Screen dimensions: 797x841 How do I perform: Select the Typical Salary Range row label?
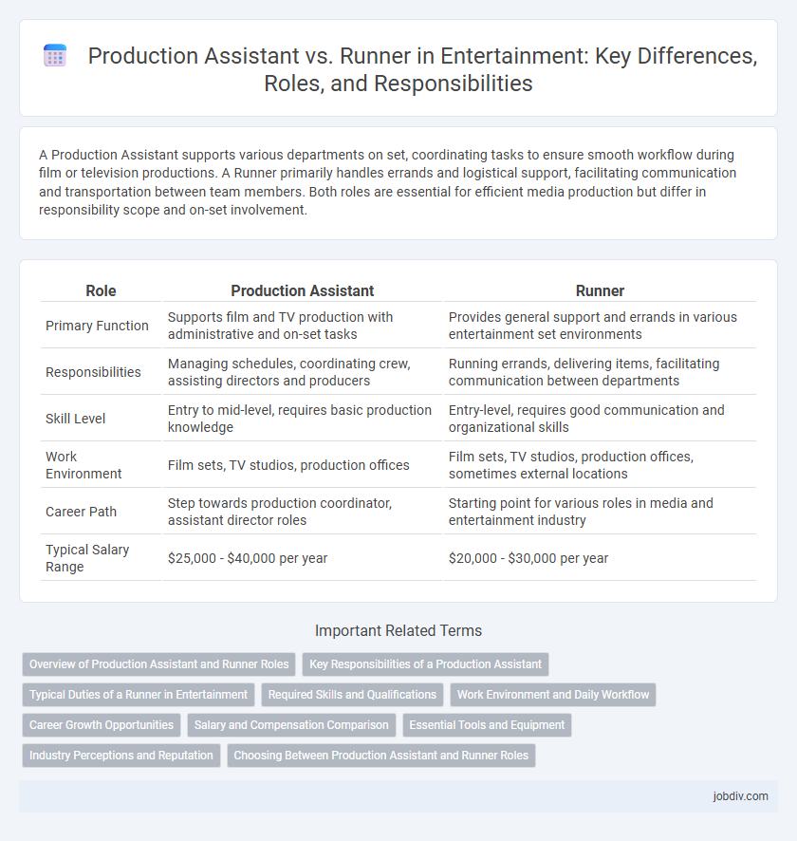(87, 558)
